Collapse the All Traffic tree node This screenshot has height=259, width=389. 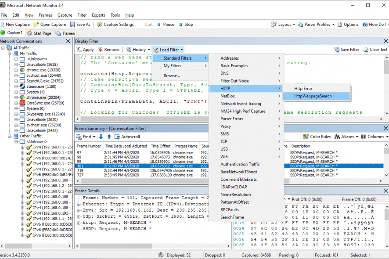[x=3, y=48]
